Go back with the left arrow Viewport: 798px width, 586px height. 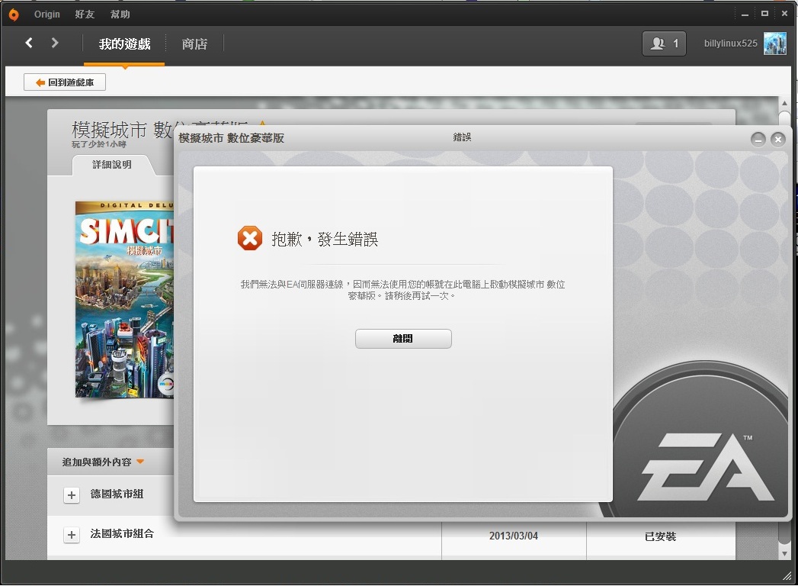click(x=29, y=43)
